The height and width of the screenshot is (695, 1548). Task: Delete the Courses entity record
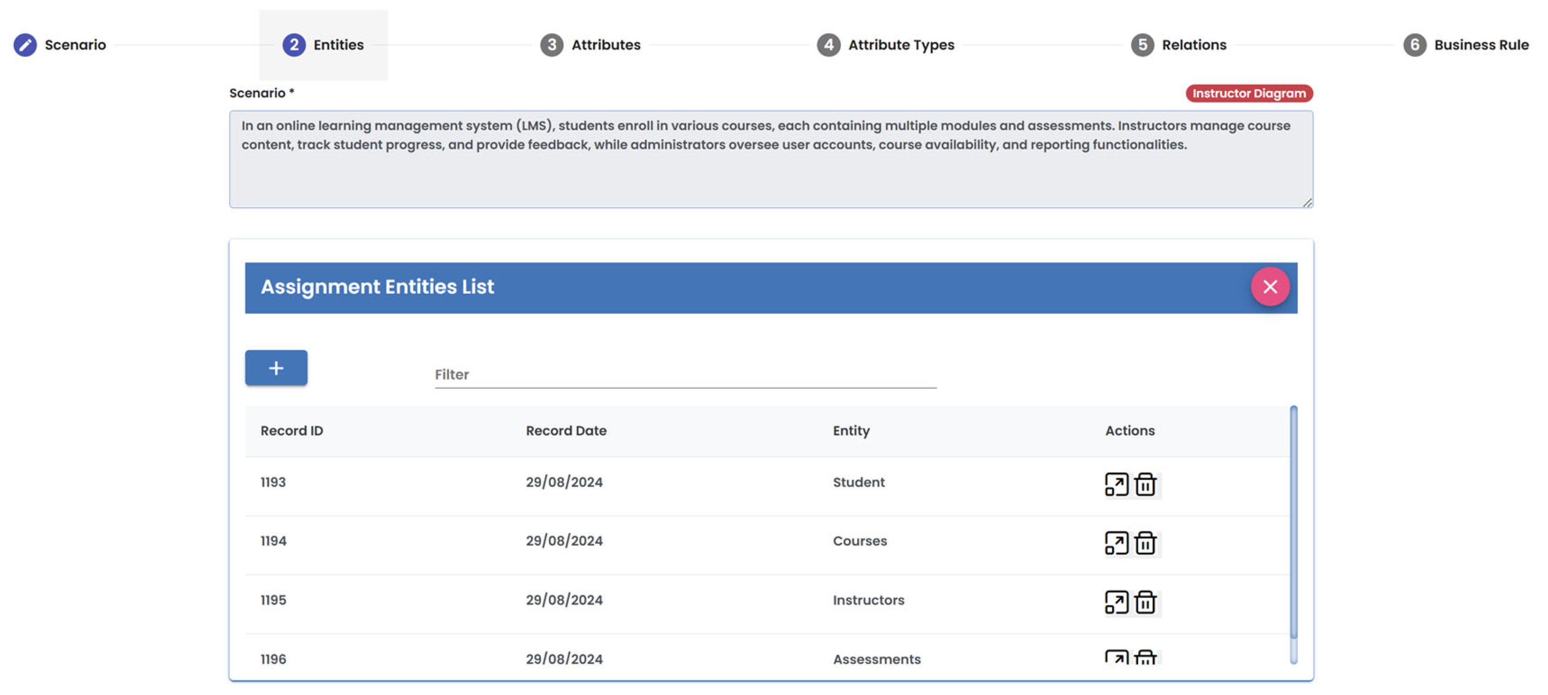pos(1145,543)
